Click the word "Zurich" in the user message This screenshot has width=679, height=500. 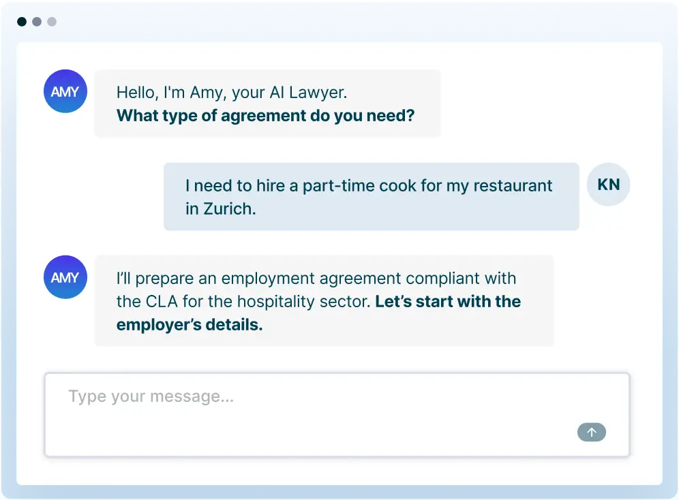tap(229, 208)
